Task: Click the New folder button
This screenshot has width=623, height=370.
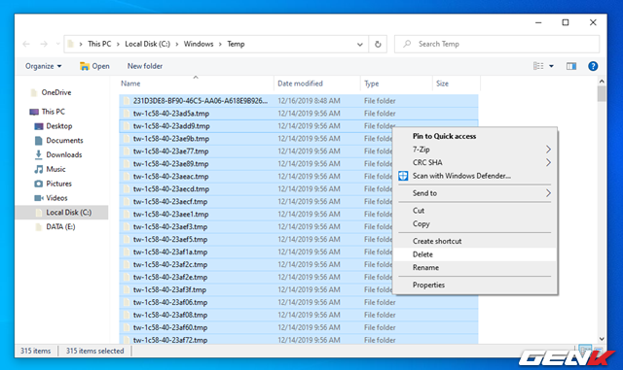Action: [x=145, y=66]
